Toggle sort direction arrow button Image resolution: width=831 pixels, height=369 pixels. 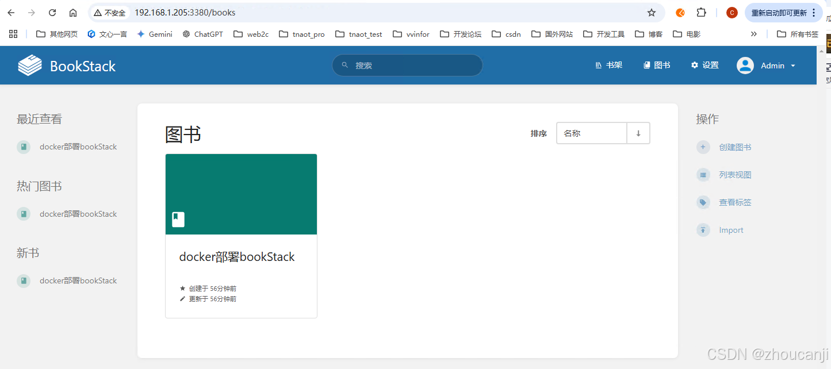coord(638,133)
